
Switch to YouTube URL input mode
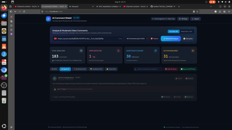point(174,32)
